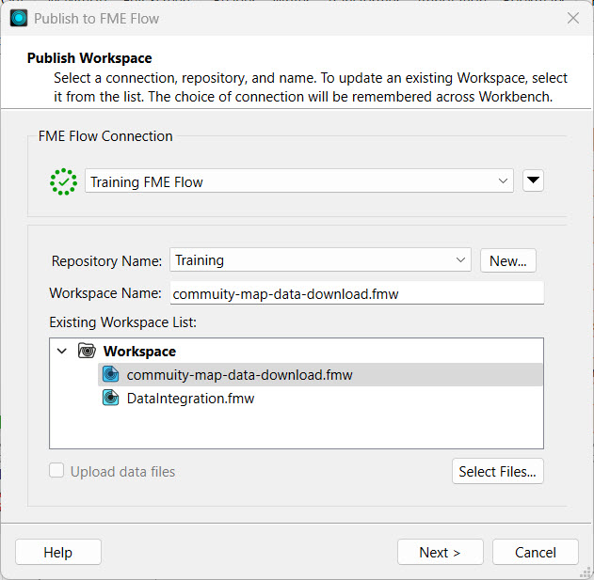Collapse the Workspace tree node
This screenshot has height=580, width=594.
pyautogui.click(x=62, y=351)
